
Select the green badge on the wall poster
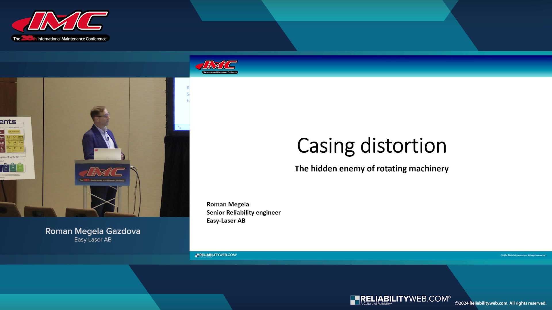pyautogui.click(x=20, y=167)
